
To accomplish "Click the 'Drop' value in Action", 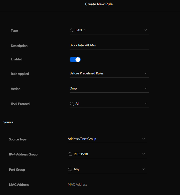I will point(73,88).
